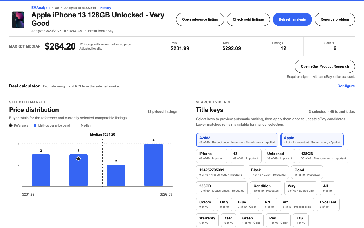The image size is (364, 228).
Task: Select the Colors title key chip
Action: point(205,204)
